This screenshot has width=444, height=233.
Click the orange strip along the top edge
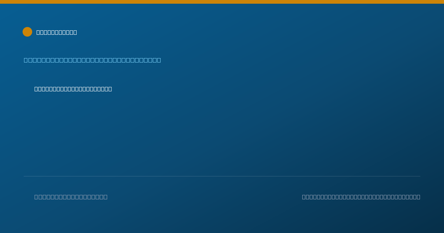pyautogui.click(x=222, y=2)
